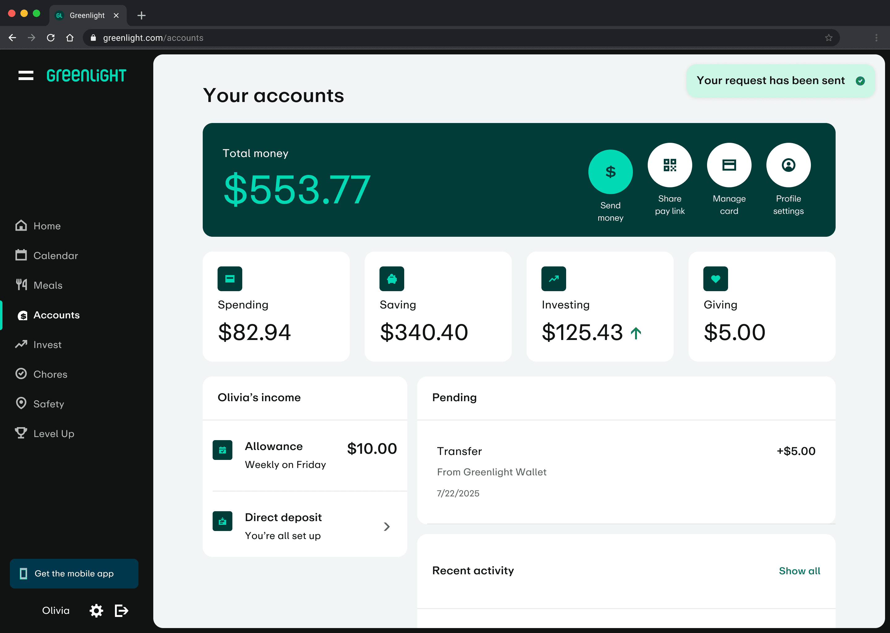The image size is (890, 633).
Task: Click Get the mobile app button
Action: (74, 573)
